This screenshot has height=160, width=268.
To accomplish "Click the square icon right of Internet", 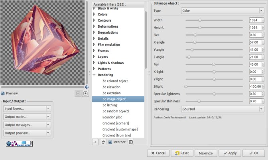I will (x=131, y=142).
